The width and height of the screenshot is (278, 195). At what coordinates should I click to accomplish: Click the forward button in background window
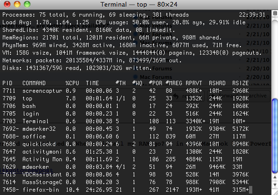point(225,96)
